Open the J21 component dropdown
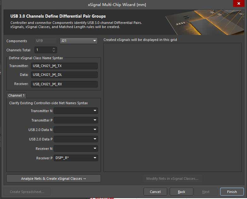The width and height of the screenshot is (247, 199). (x=79, y=41)
